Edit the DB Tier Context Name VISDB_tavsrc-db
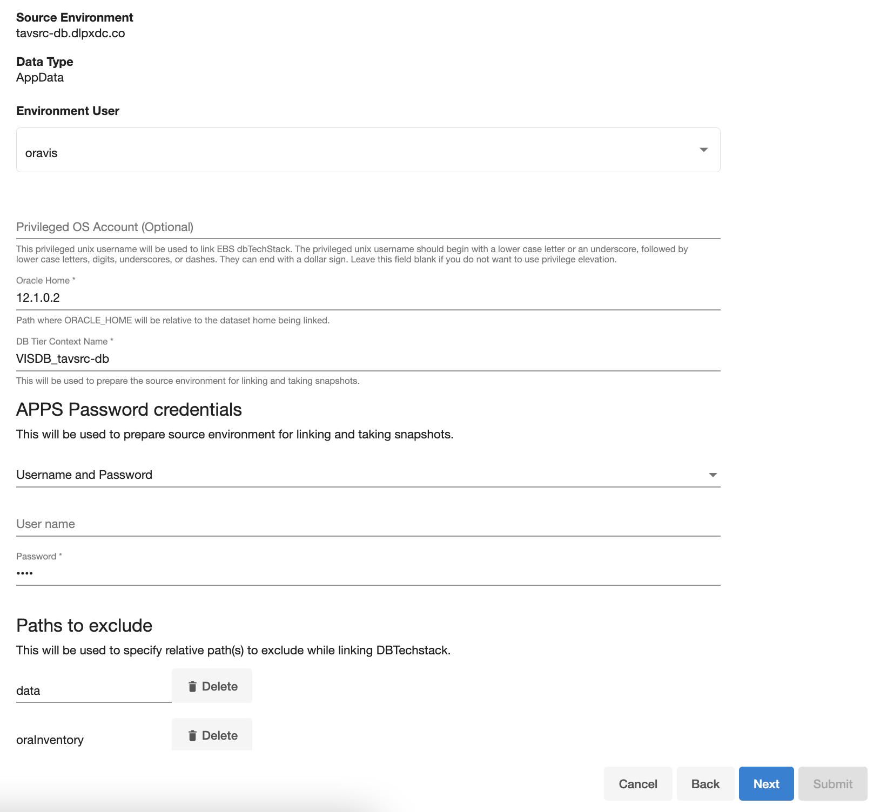This screenshot has height=812, width=887. pyautogui.click(x=216, y=358)
